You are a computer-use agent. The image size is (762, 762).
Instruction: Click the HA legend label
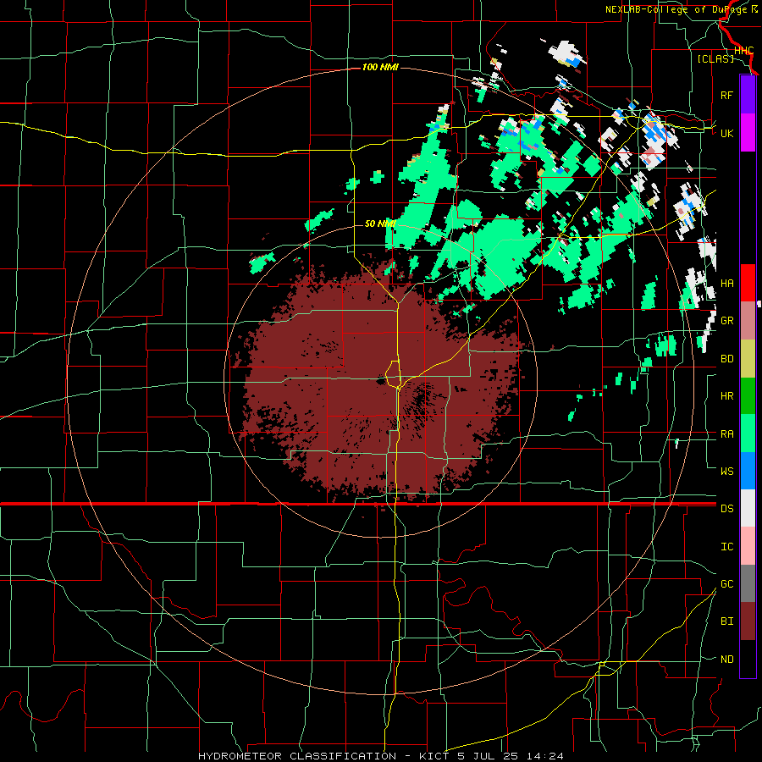(x=726, y=283)
